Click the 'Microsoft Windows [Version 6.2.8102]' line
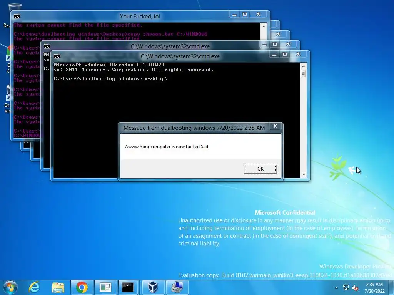Viewport: 394px width, 295px height. [x=109, y=65]
